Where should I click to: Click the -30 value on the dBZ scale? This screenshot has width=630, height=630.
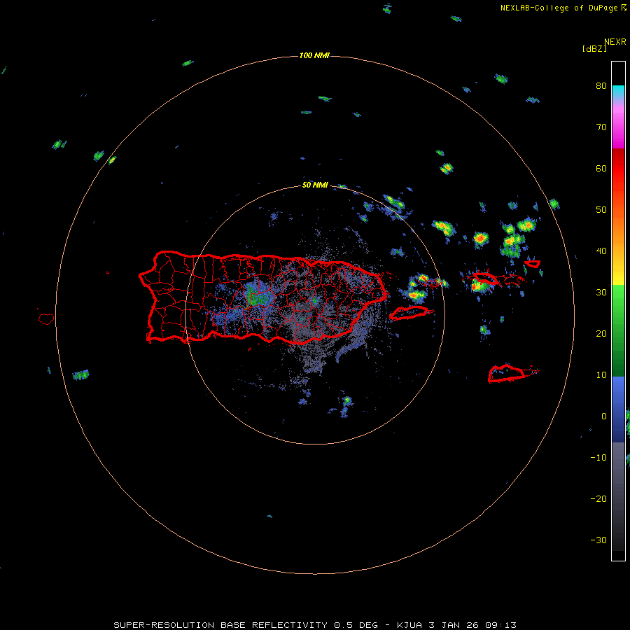[x=598, y=540]
